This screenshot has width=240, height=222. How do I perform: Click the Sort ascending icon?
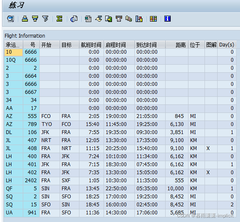click(x=25, y=19)
